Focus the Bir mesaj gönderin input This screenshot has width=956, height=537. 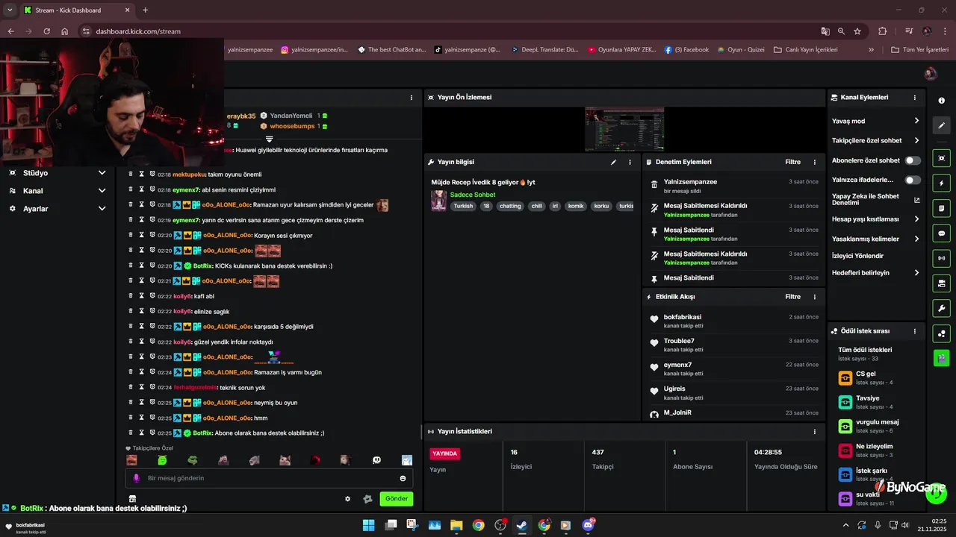(x=269, y=478)
